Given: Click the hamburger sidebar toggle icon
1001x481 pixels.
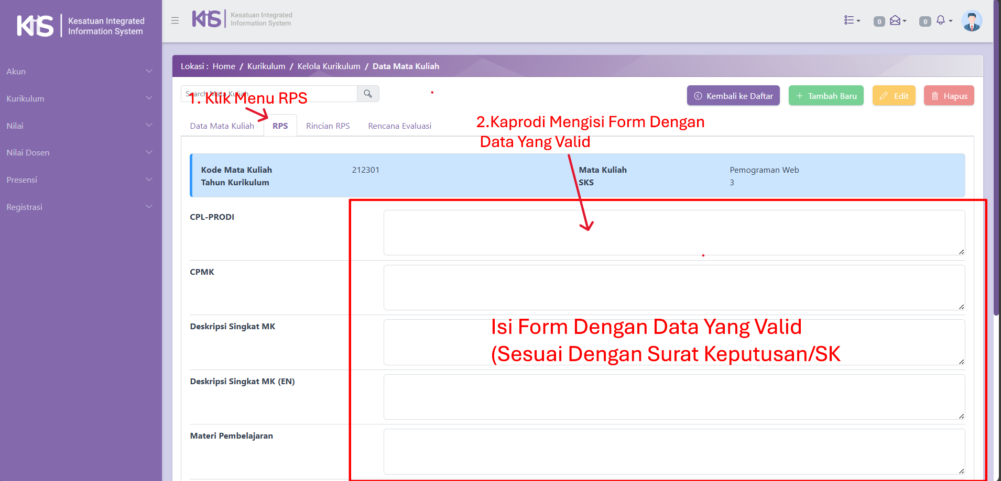Looking at the screenshot, I should [175, 20].
